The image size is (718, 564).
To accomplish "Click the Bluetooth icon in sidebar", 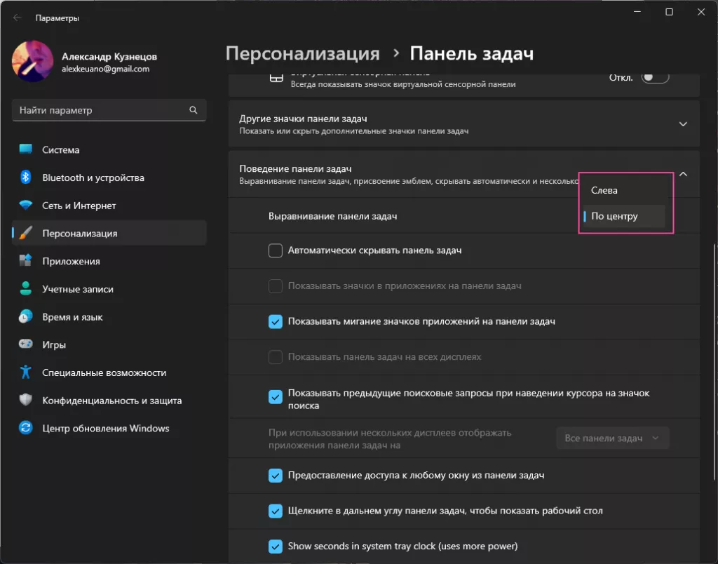I will tap(26, 177).
